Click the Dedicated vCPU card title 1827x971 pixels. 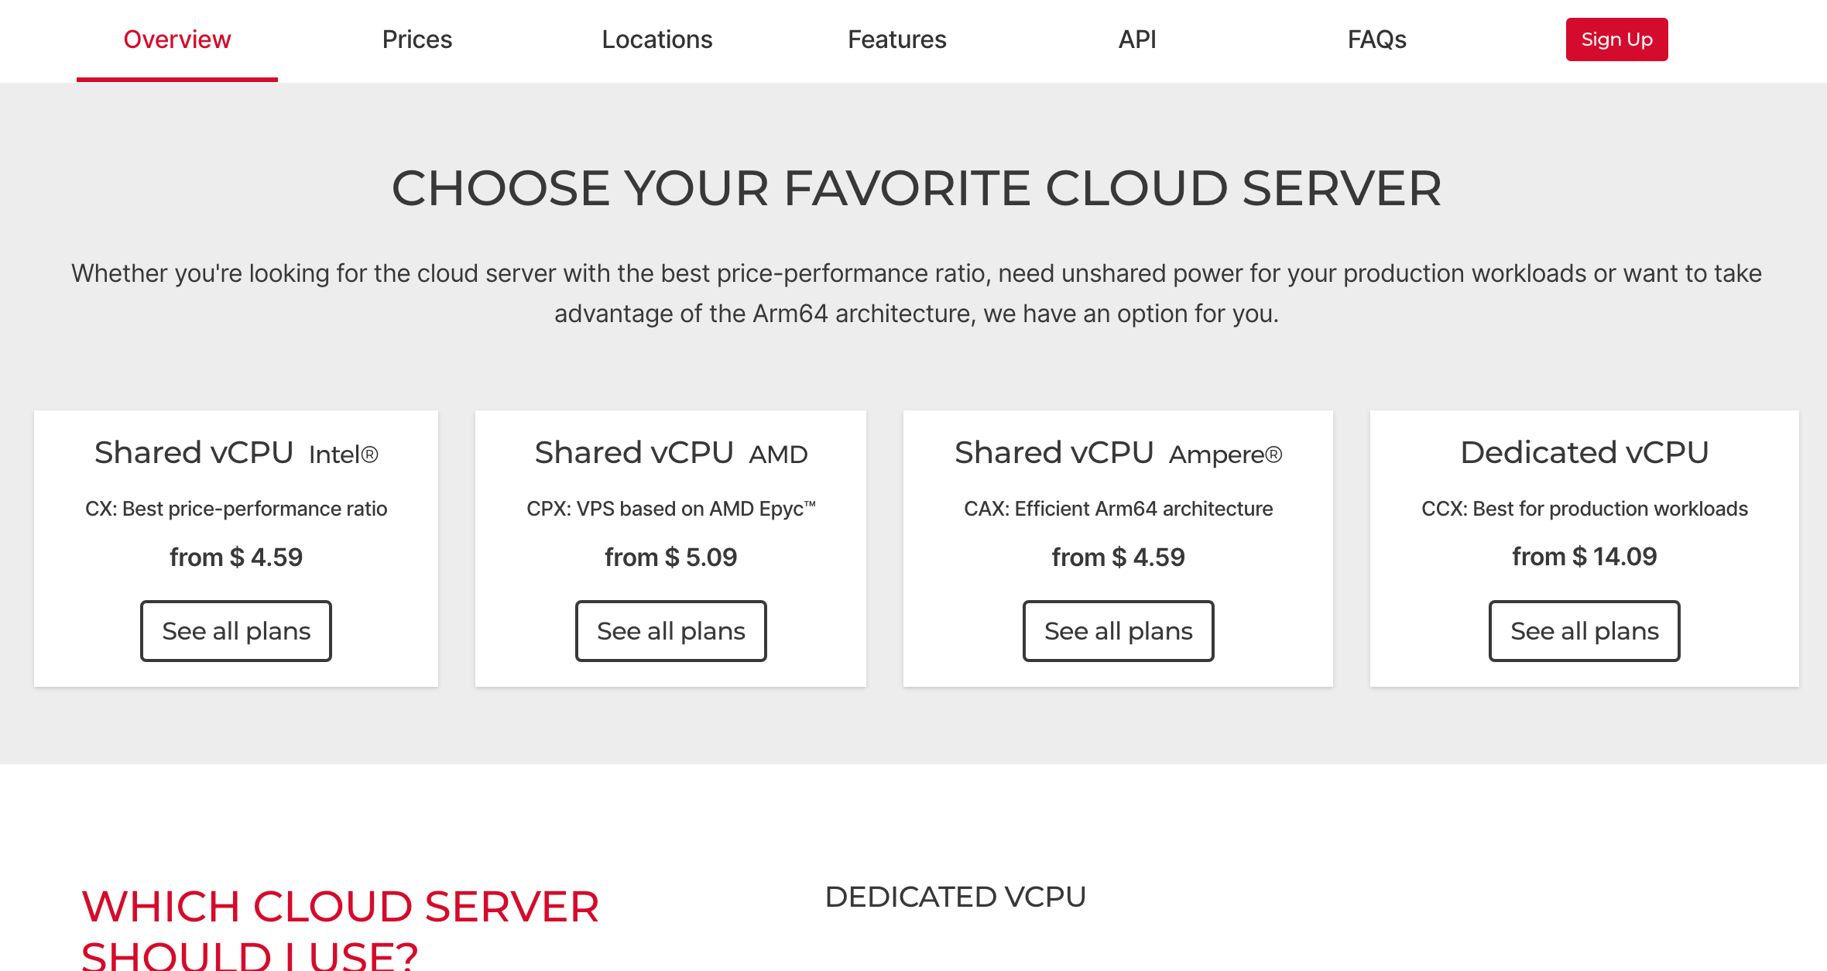tap(1584, 453)
